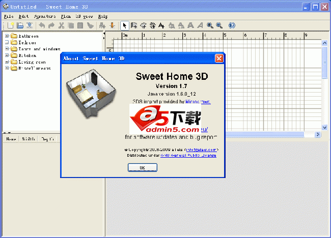Toggle italic text style icon
Screen dimensions: 331x238
(200, 25)
